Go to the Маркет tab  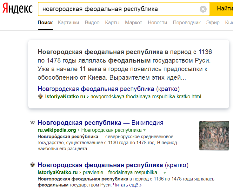click(x=133, y=23)
